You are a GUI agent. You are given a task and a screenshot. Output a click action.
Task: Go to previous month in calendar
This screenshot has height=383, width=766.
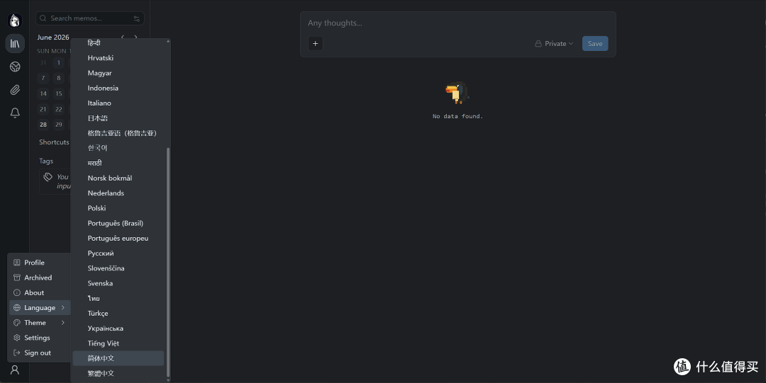tap(123, 37)
